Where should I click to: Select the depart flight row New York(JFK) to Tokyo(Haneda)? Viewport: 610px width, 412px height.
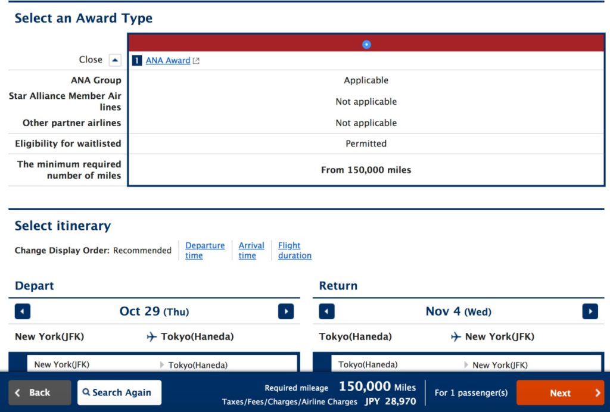point(154,363)
